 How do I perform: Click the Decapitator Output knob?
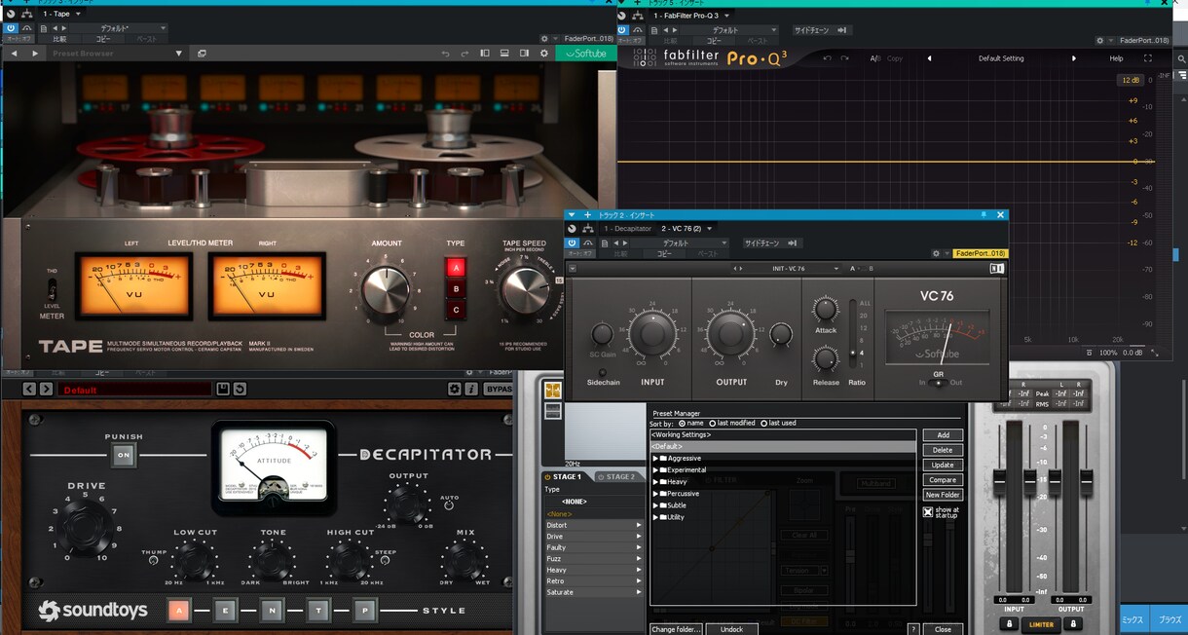pos(407,506)
